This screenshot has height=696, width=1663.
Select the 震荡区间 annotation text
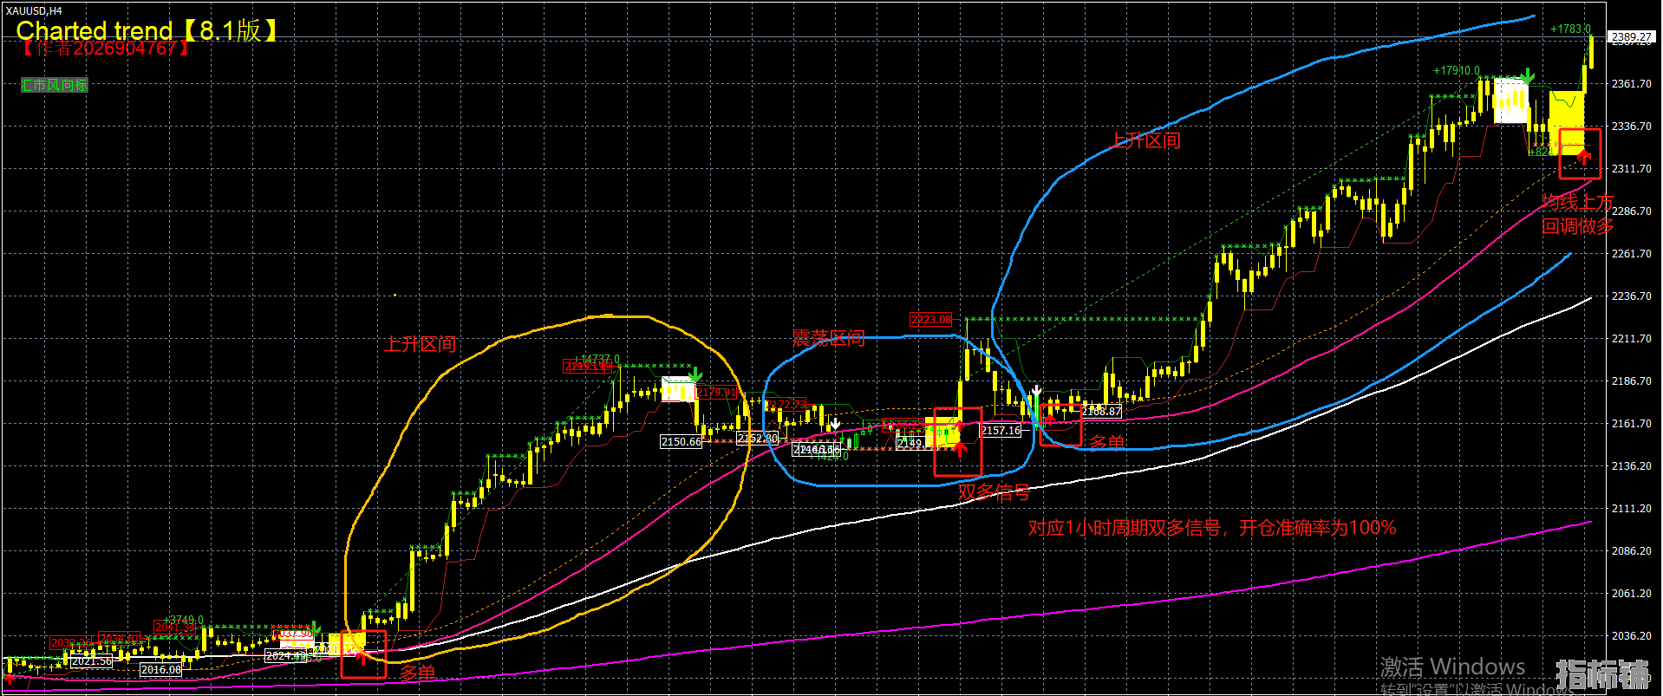coord(829,338)
